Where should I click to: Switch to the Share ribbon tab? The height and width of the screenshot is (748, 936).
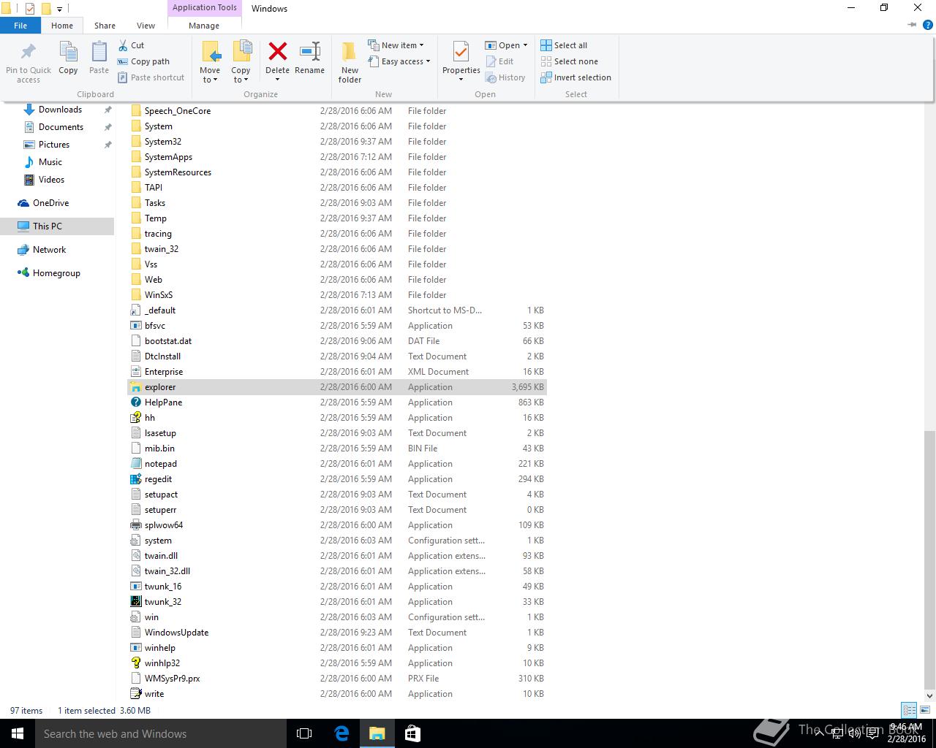click(105, 25)
